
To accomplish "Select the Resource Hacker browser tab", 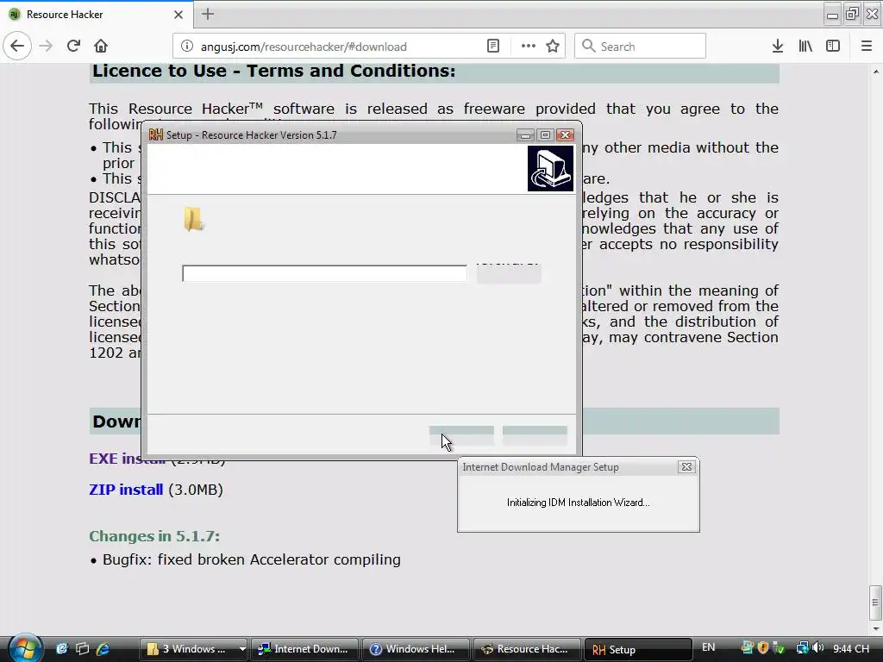I will pos(97,15).
